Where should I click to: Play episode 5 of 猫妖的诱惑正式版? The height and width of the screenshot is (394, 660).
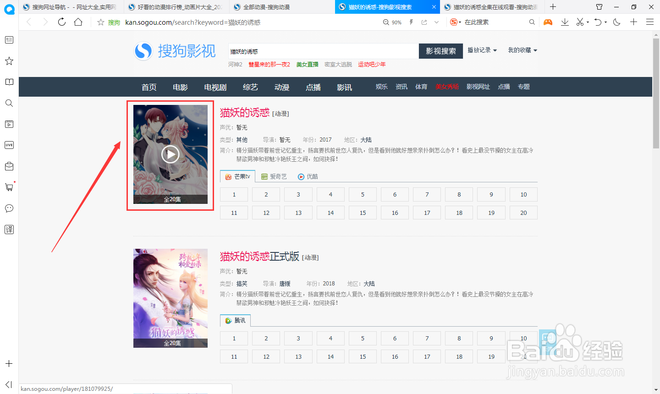tap(363, 338)
